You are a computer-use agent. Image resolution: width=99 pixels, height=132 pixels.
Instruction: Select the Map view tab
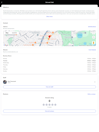[x=7, y=33]
